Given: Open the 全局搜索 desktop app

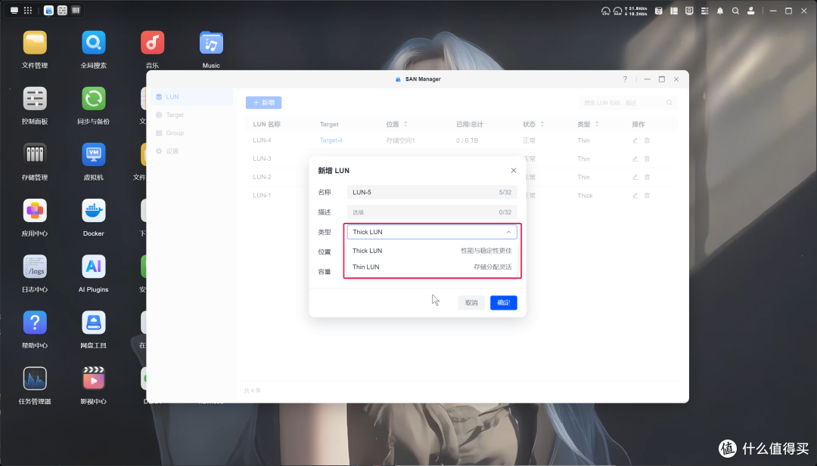Looking at the screenshot, I should (x=94, y=43).
